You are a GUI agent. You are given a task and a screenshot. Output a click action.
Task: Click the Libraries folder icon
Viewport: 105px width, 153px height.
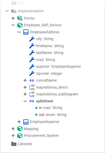pyautogui.click(x=14, y=144)
